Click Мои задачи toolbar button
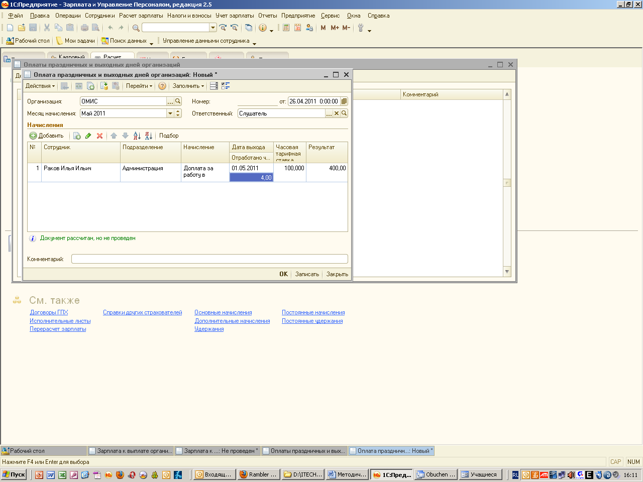This screenshot has height=482, width=643. click(75, 41)
